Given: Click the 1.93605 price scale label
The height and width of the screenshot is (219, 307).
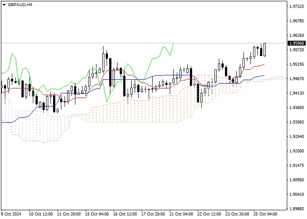Looking at the screenshot, I should pos(297,108).
